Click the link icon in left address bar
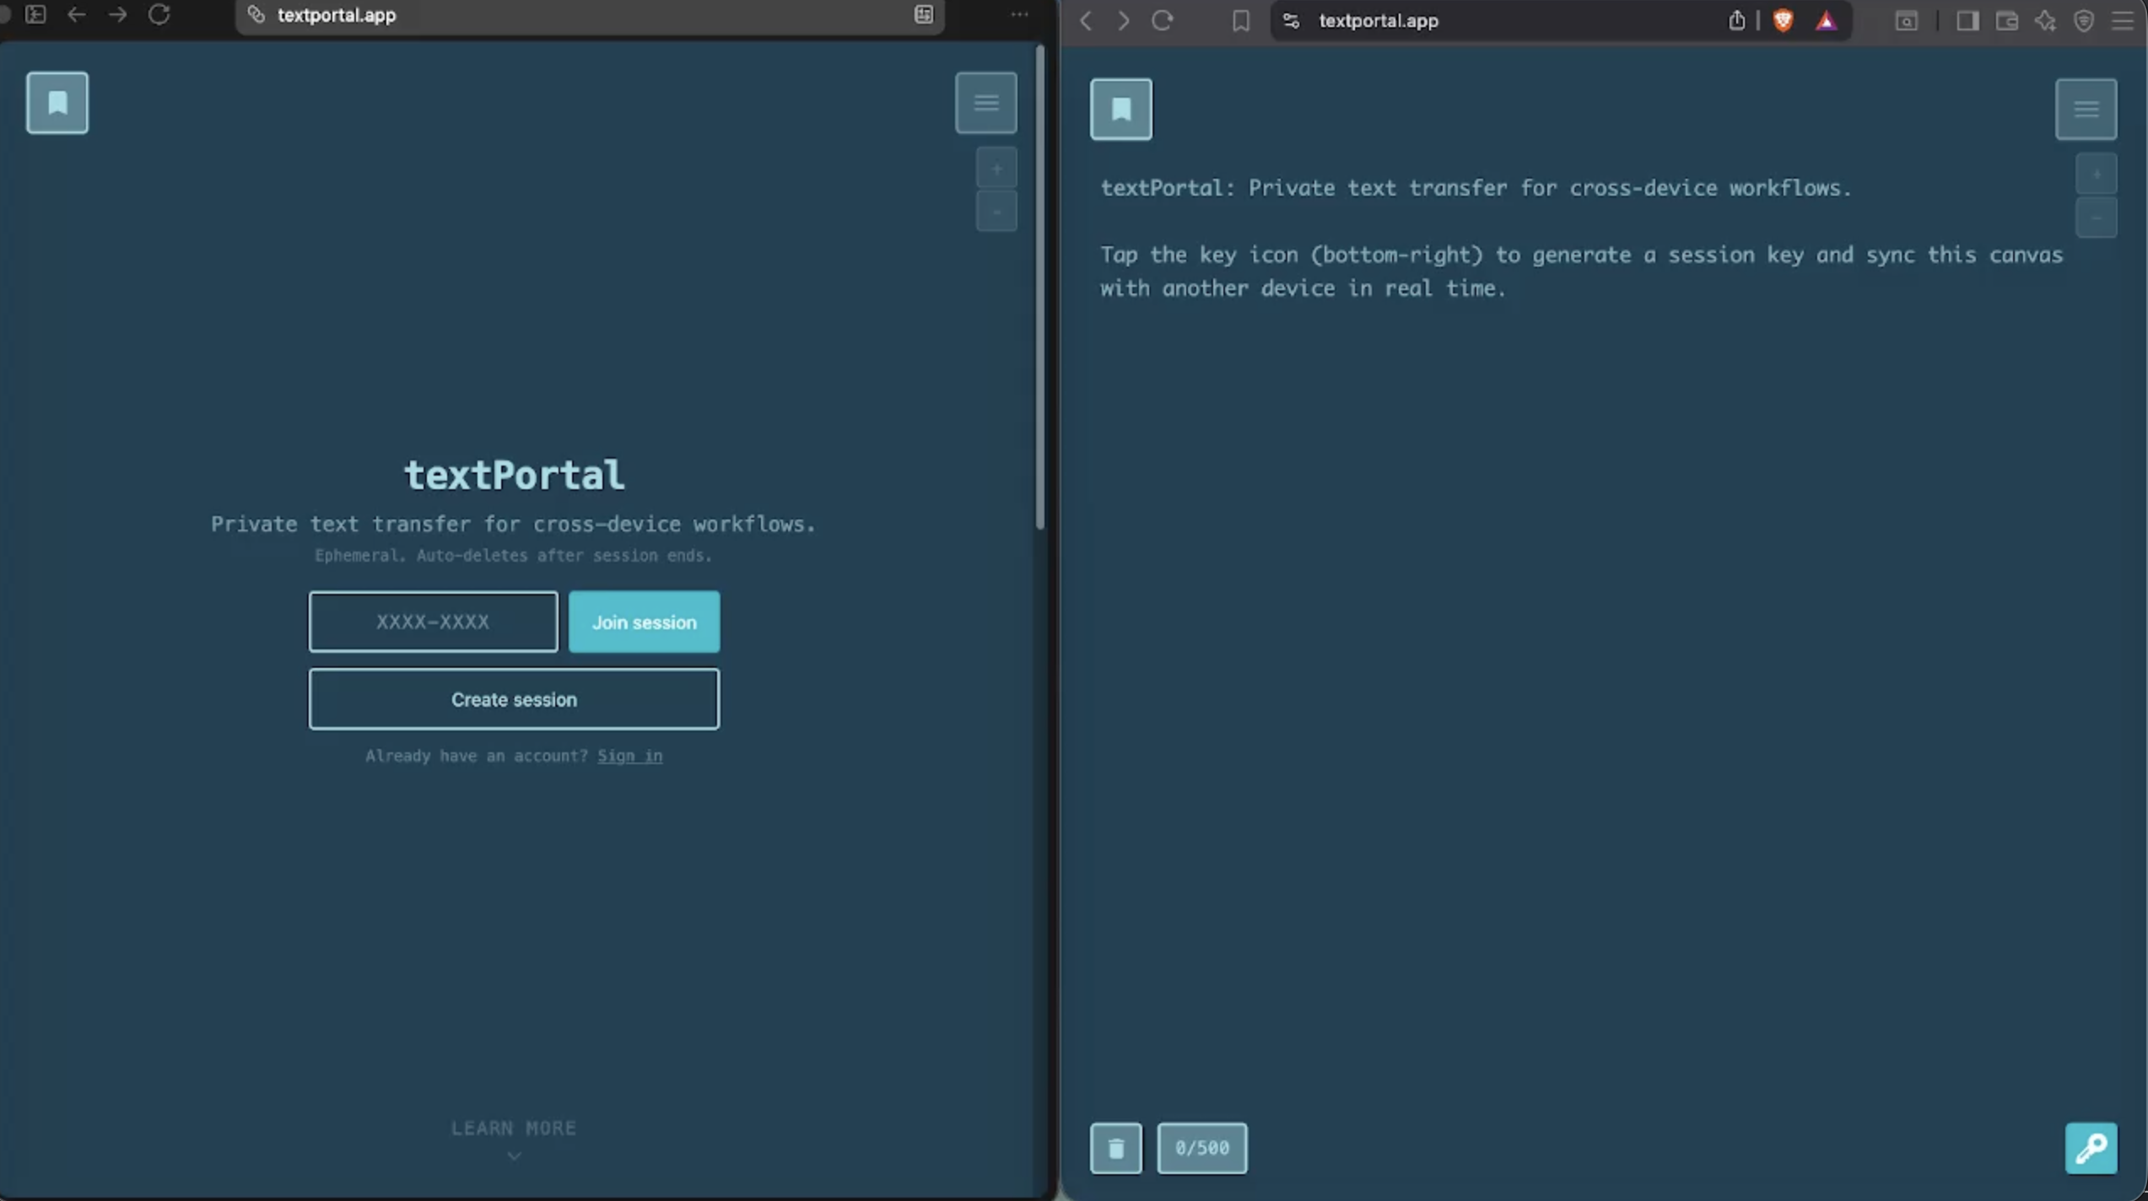 256,14
